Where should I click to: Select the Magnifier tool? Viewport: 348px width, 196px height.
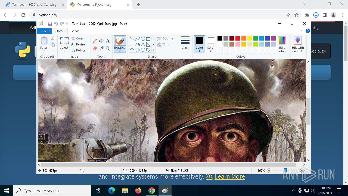coord(108,48)
